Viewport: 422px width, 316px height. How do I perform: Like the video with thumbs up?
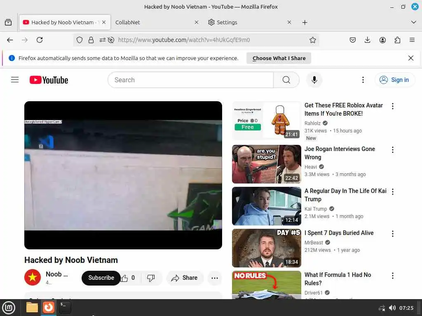(128, 278)
